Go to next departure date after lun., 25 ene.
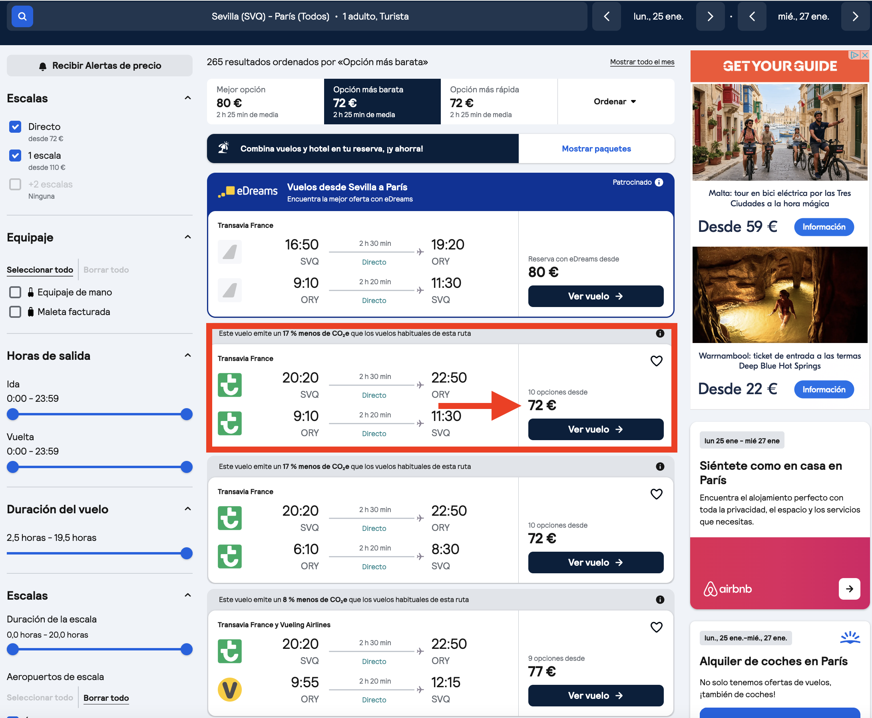The height and width of the screenshot is (718, 872). click(x=710, y=16)
